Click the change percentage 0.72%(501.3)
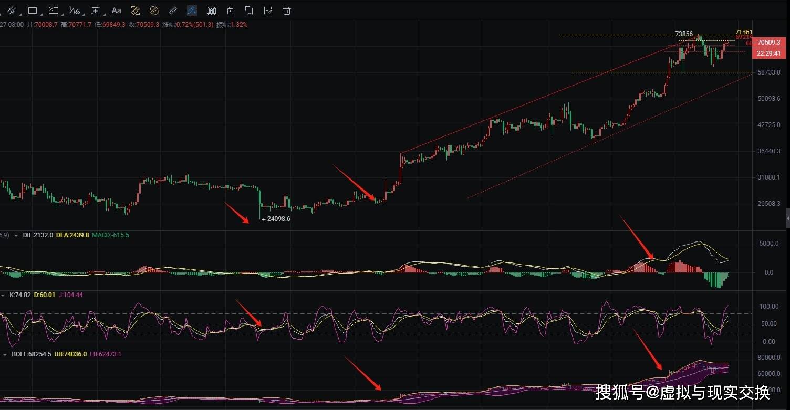790x410 pixels. [194, 25]
